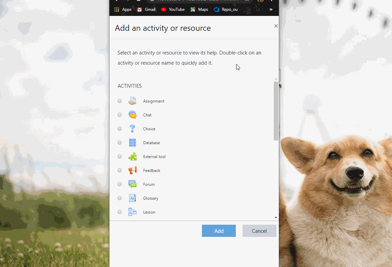Click the Forum icon

[132, 184]
